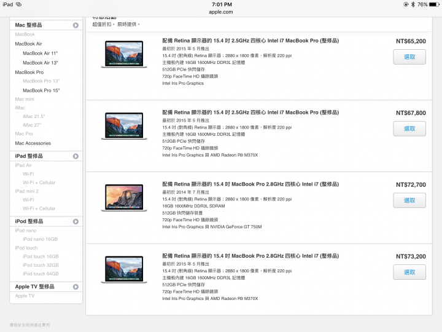Choose MacBook Pro 15" in sidebar
Screen dimensions: 442x332
41,90
